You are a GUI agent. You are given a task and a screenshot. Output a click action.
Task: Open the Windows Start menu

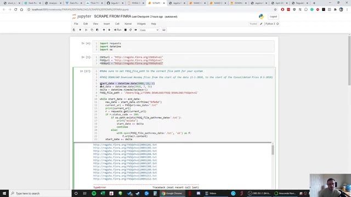click(4, 193)
